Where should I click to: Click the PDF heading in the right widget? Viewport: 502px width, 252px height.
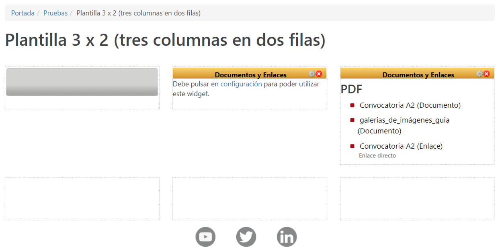[352, 89]
